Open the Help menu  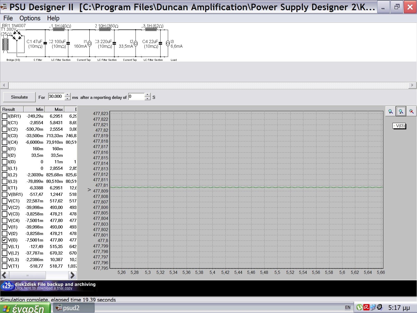click(x=53, y=18)
